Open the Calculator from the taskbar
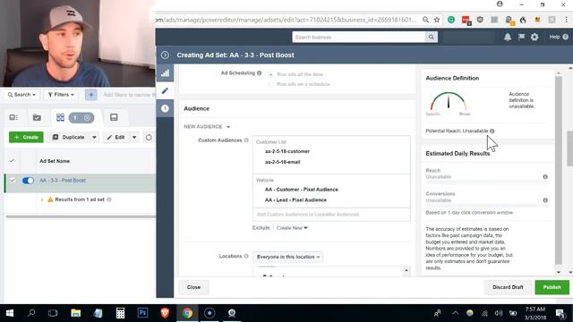This screenshot has width=573, height=322. pos(120,313)
